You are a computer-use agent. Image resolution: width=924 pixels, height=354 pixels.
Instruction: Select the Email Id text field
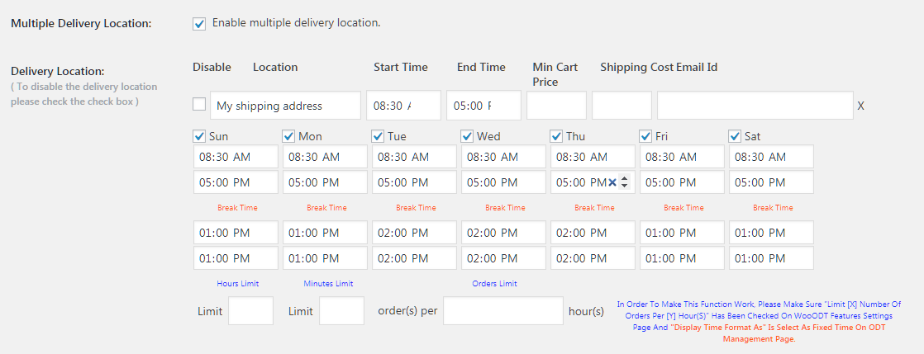coord(755,106)
